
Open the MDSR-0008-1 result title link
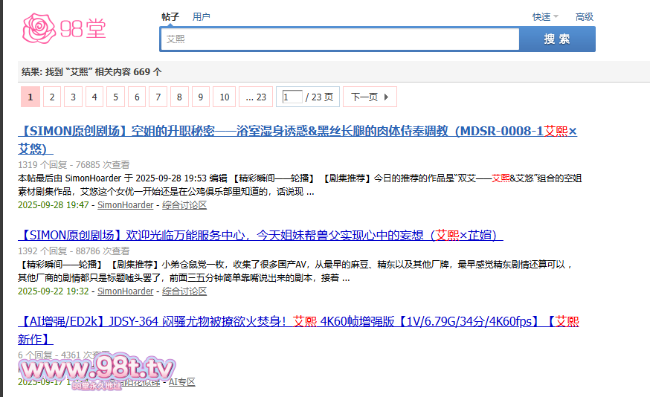coord(297,131)
